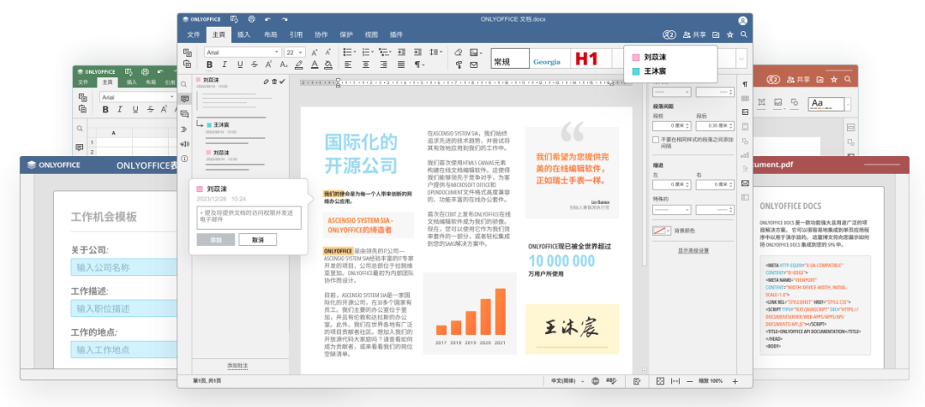Expand the line spacing dropdown

[x=441, y=52]
